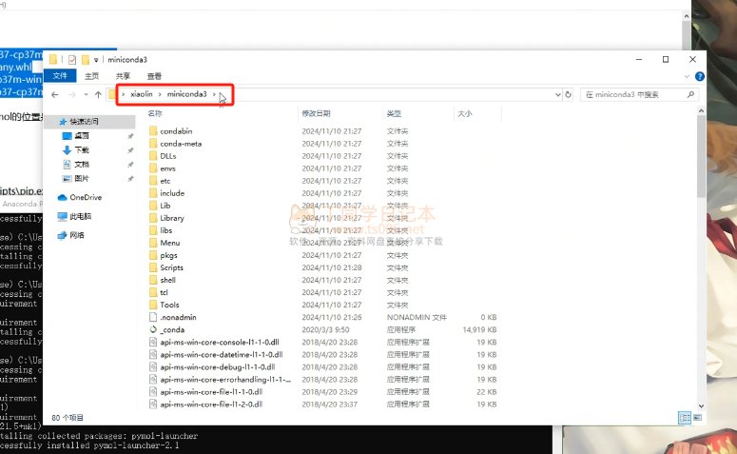Sort by the 修改日期 column header
The height and width of the screenshot is (454, 737).
(317, 113)
